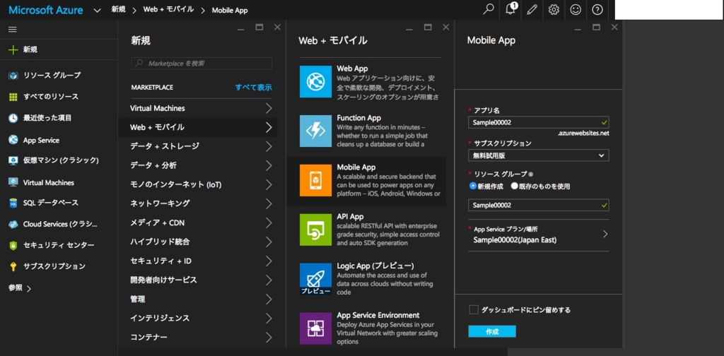Viewport: 724px width, 356px height.
Task: Select Web + モバイル category row
Action: (198, 127)
